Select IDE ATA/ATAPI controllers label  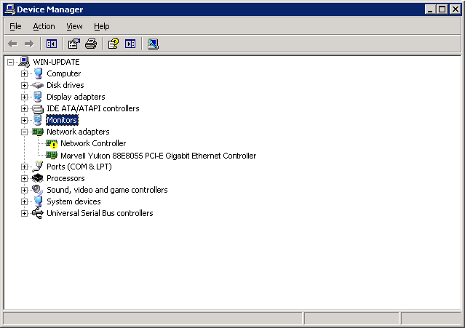click(x=93, y=108)
